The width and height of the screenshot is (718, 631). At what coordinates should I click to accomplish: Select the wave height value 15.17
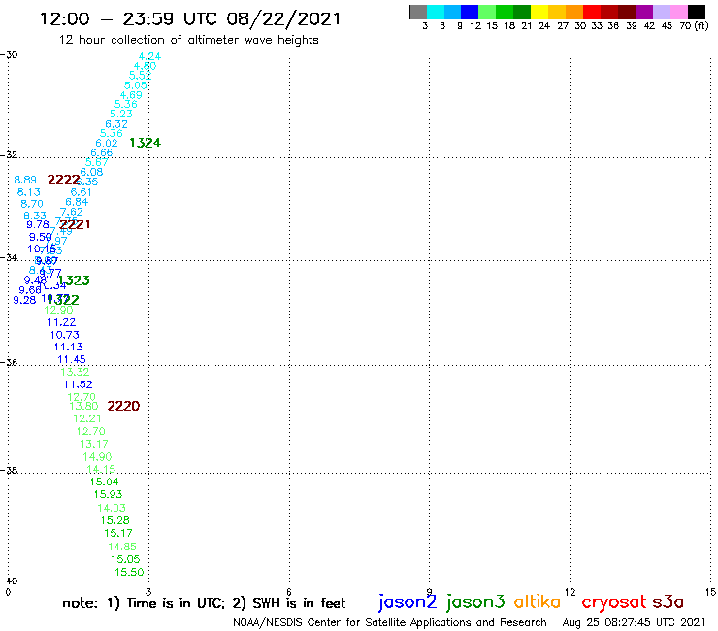118,533
